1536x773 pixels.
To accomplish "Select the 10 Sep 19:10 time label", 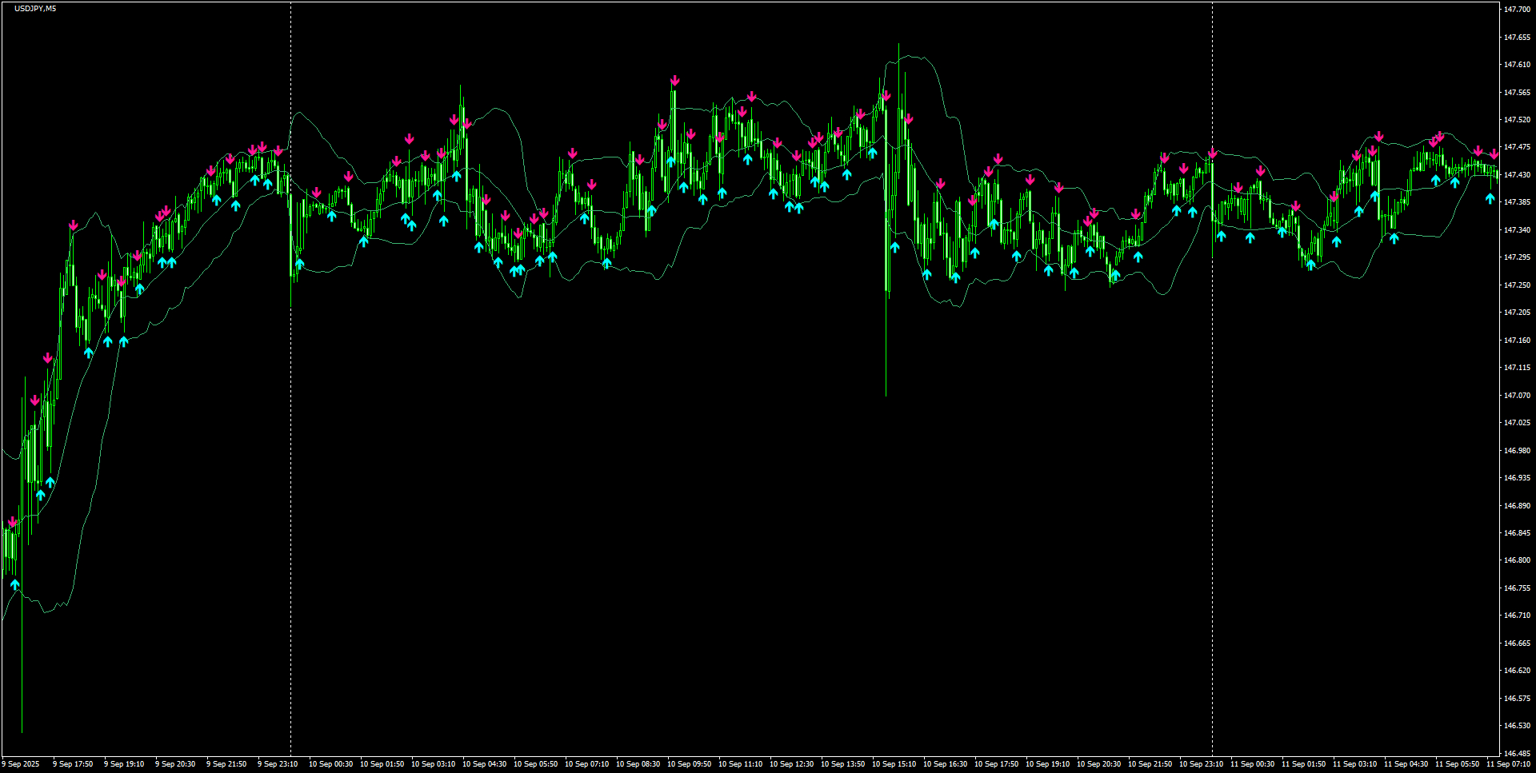I will tap(1048, 764).
